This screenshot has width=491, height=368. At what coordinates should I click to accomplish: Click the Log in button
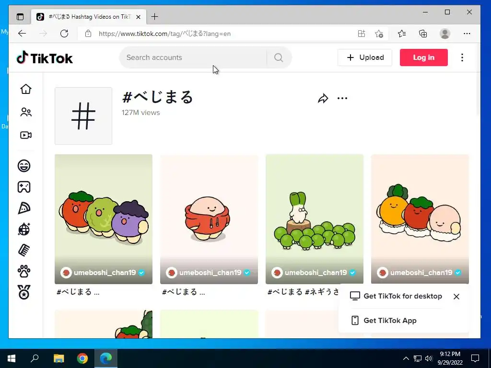(424, 57)
